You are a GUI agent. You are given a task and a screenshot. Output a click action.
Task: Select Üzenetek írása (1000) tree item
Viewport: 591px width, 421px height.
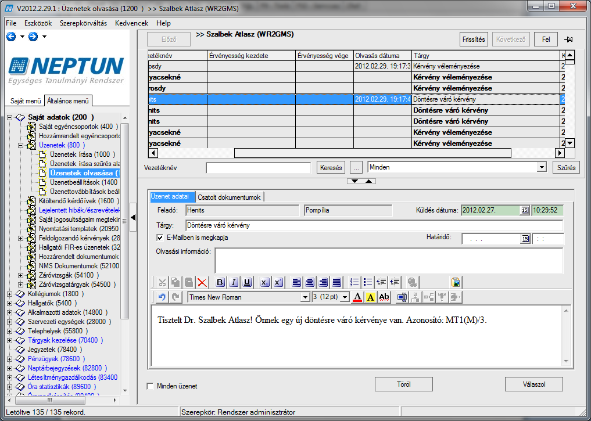[x=83, y=154]
